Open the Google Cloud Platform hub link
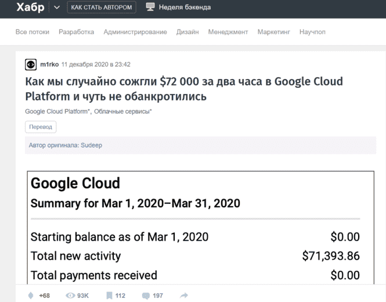This screenshot has width=386, height=302. tap(57, 112)
